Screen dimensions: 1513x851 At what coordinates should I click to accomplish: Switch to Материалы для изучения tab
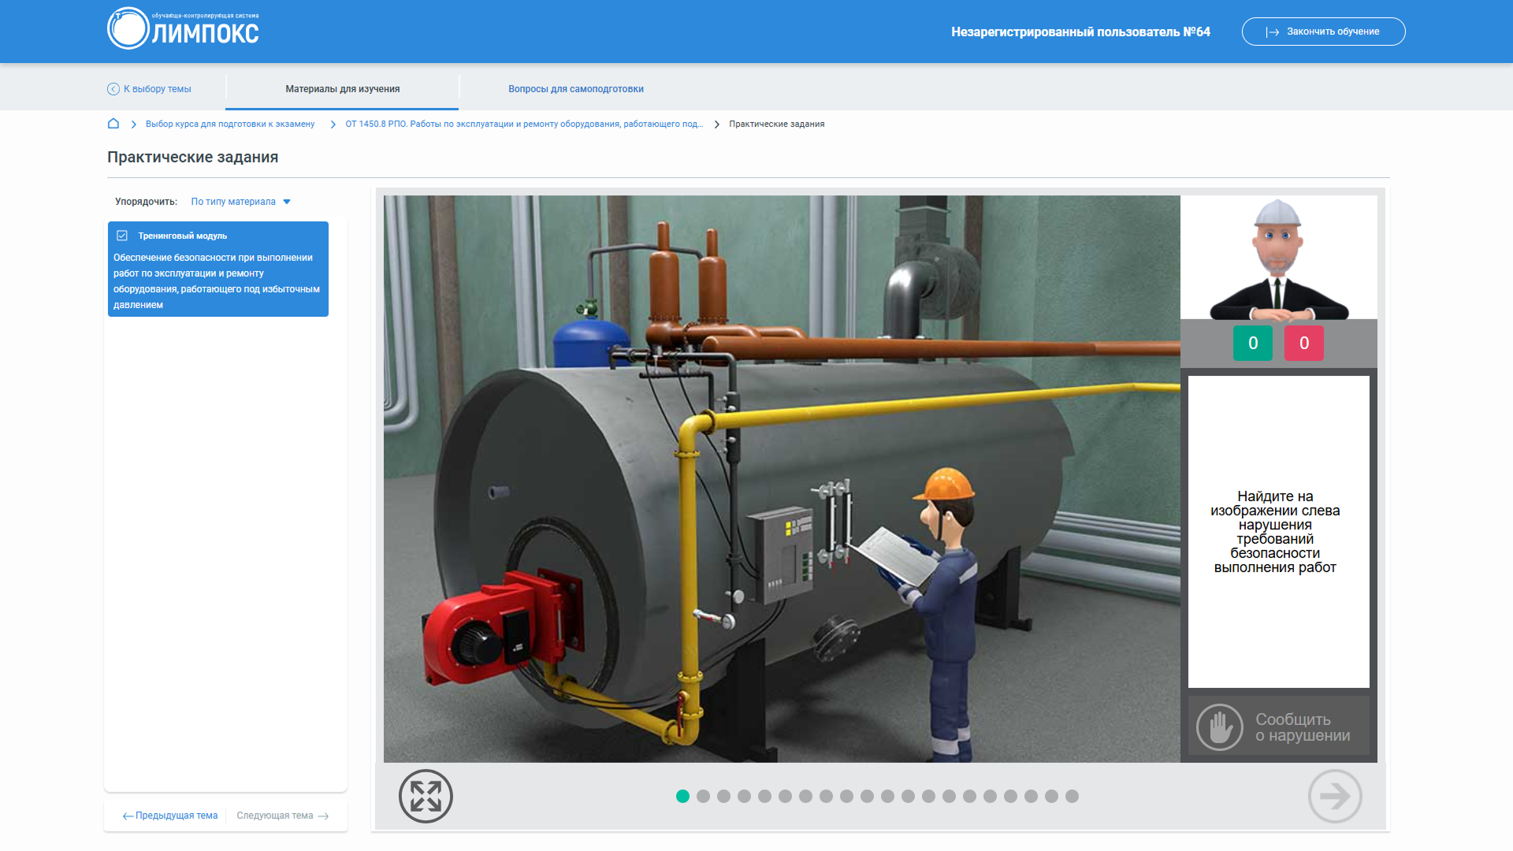pos(342,89)
